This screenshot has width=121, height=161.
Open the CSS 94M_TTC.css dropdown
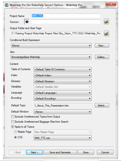click(x=63, y=138)
